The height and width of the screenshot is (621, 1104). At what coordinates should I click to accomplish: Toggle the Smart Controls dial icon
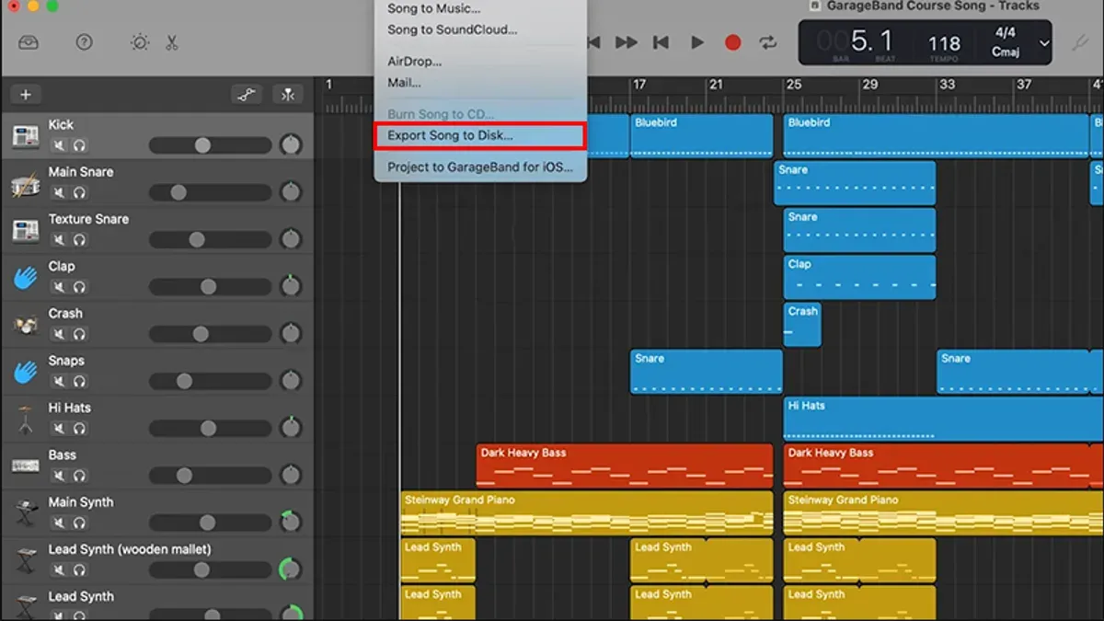(x=139, y=42)
